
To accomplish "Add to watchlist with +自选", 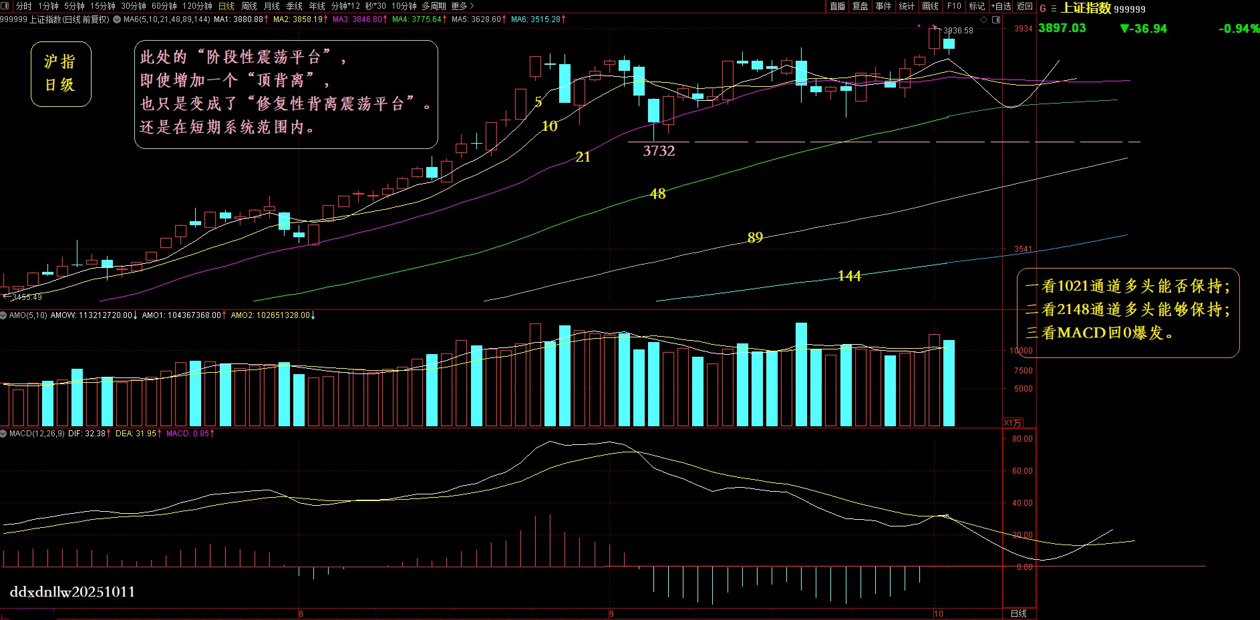I will 1001,6.
